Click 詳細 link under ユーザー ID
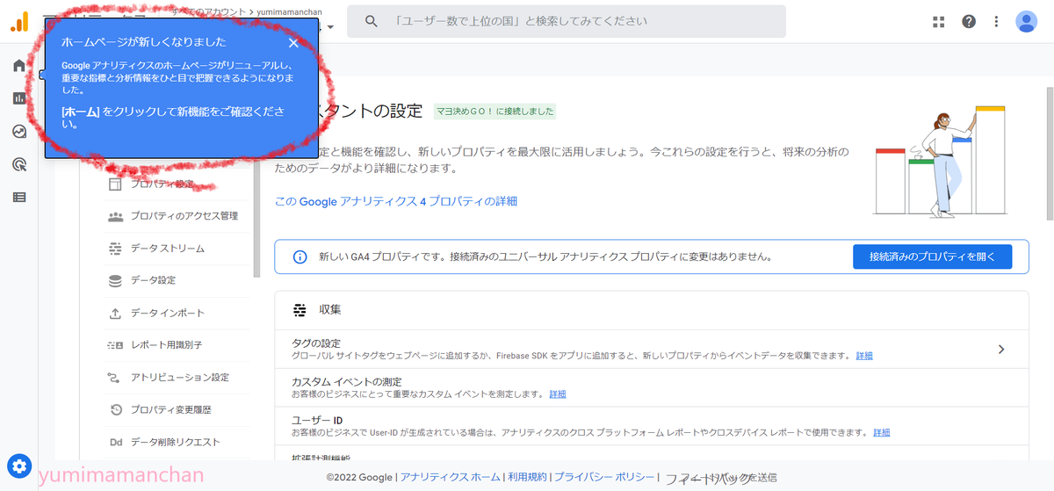 (x=882, y=433)
